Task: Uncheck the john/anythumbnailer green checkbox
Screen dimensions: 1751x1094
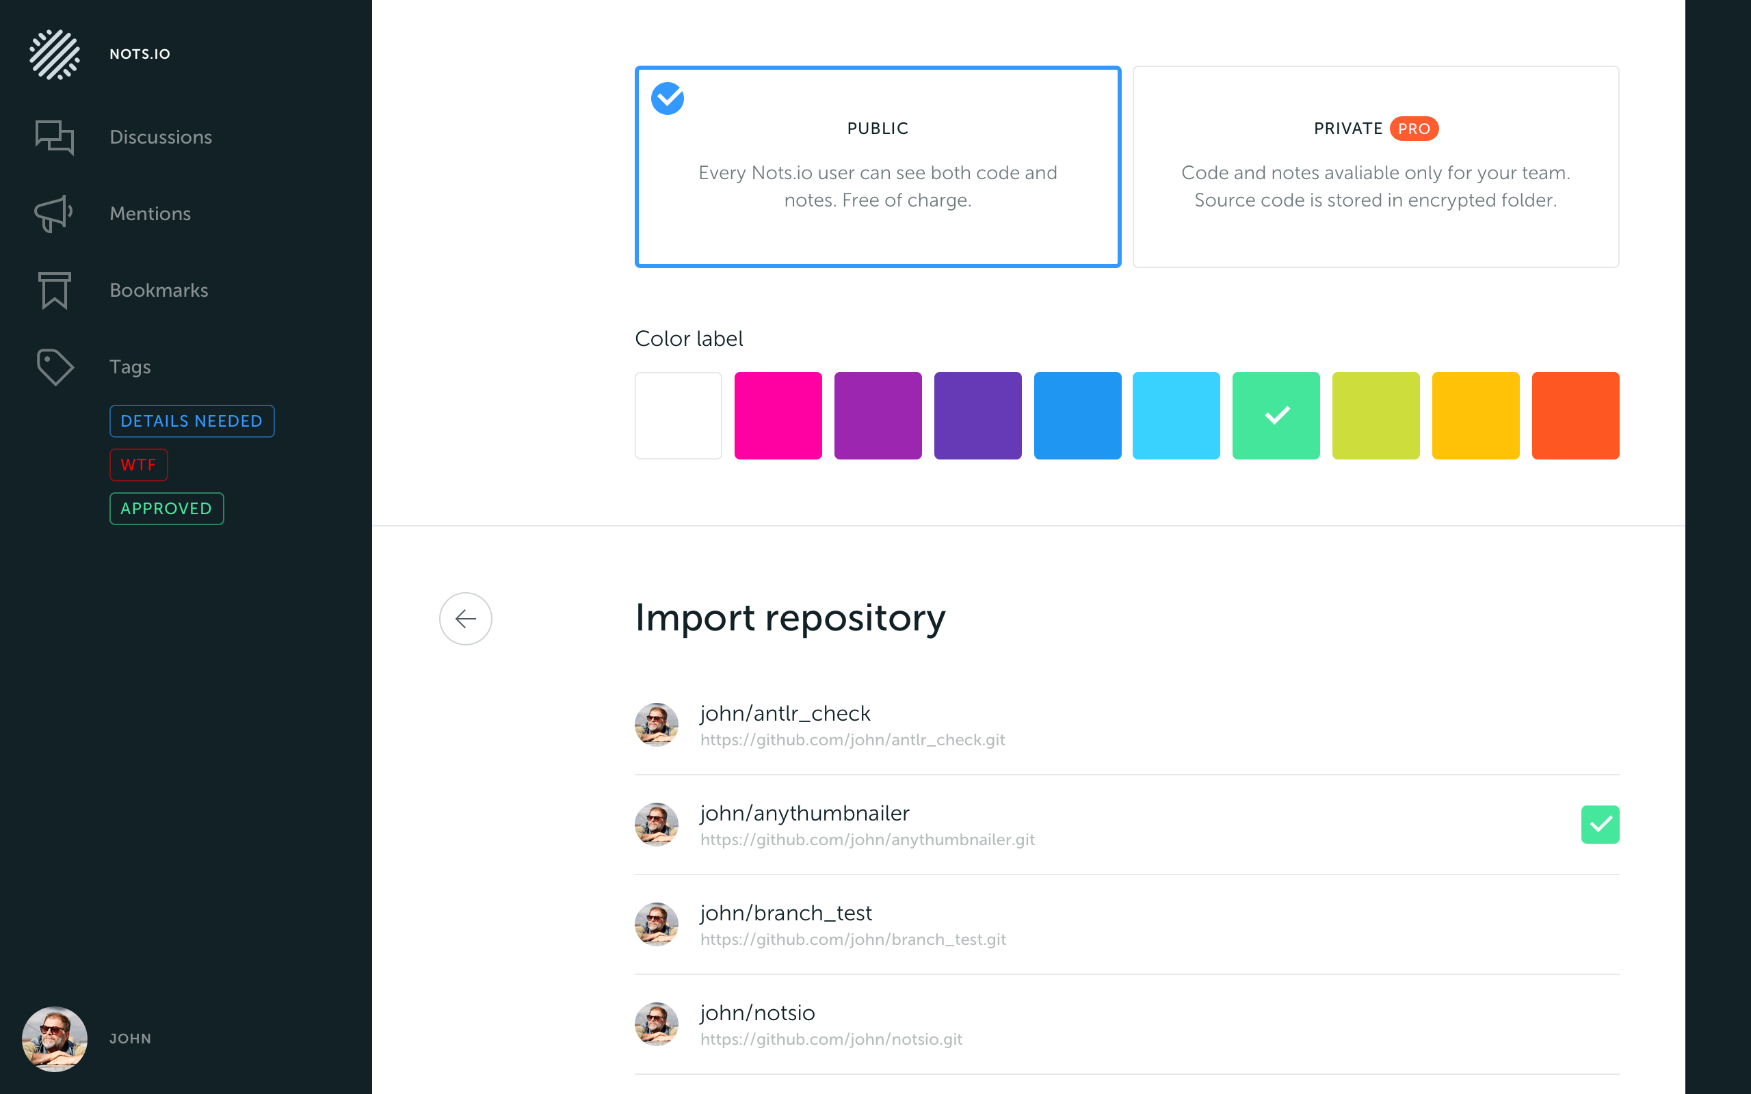Action: point(1599,824)
